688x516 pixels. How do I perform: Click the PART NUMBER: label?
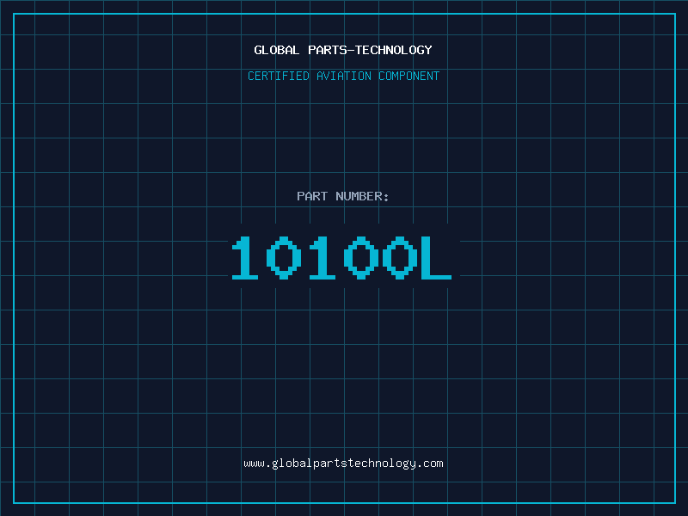tap(343, 196)
